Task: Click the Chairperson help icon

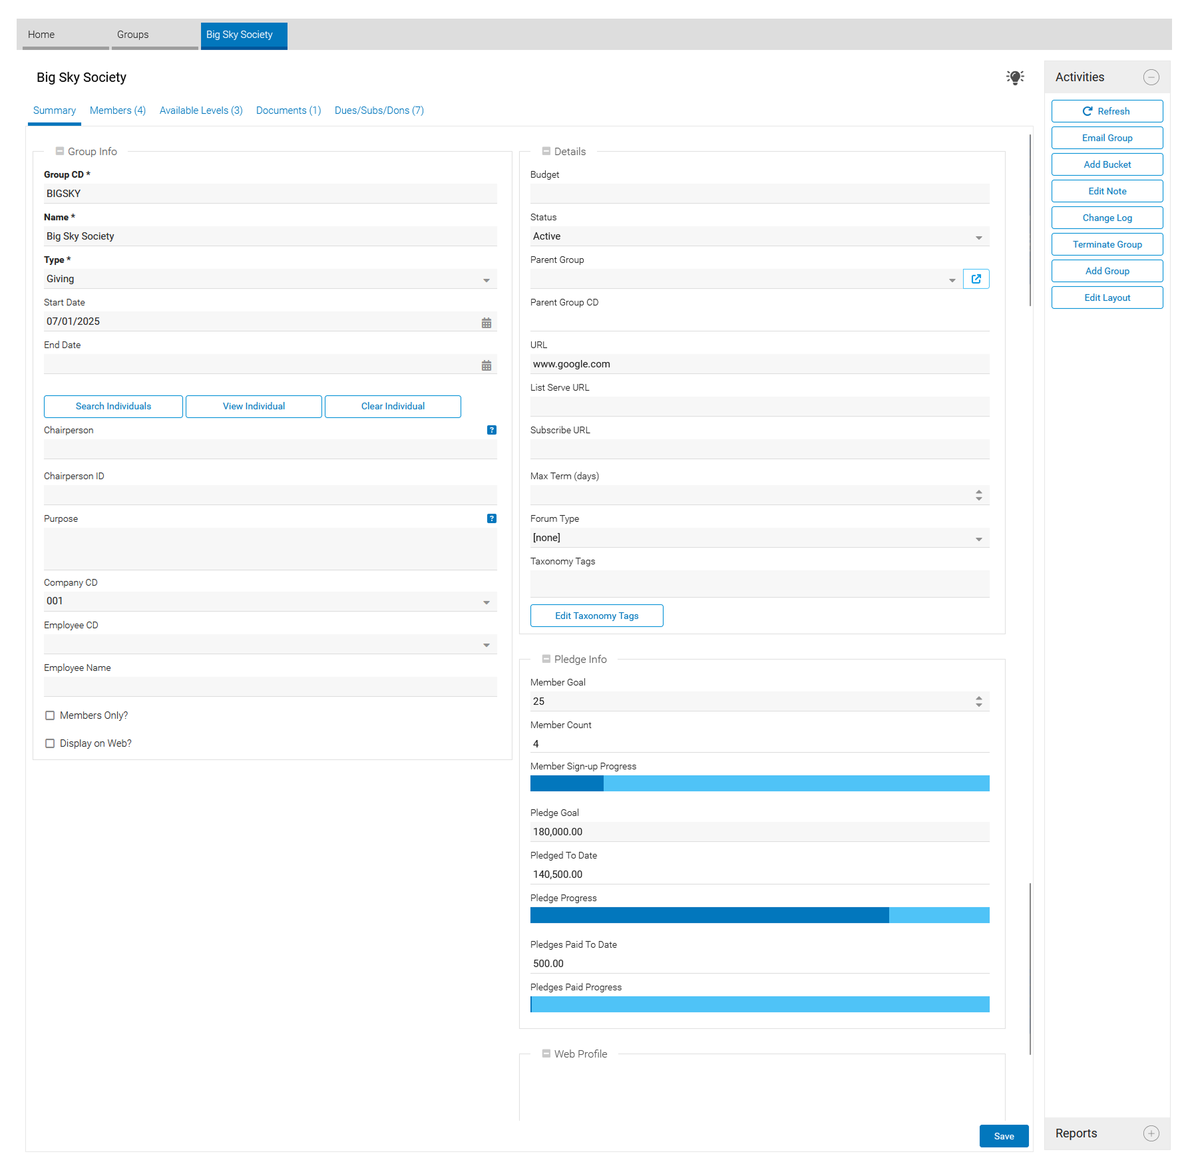Action: (492, 430)
